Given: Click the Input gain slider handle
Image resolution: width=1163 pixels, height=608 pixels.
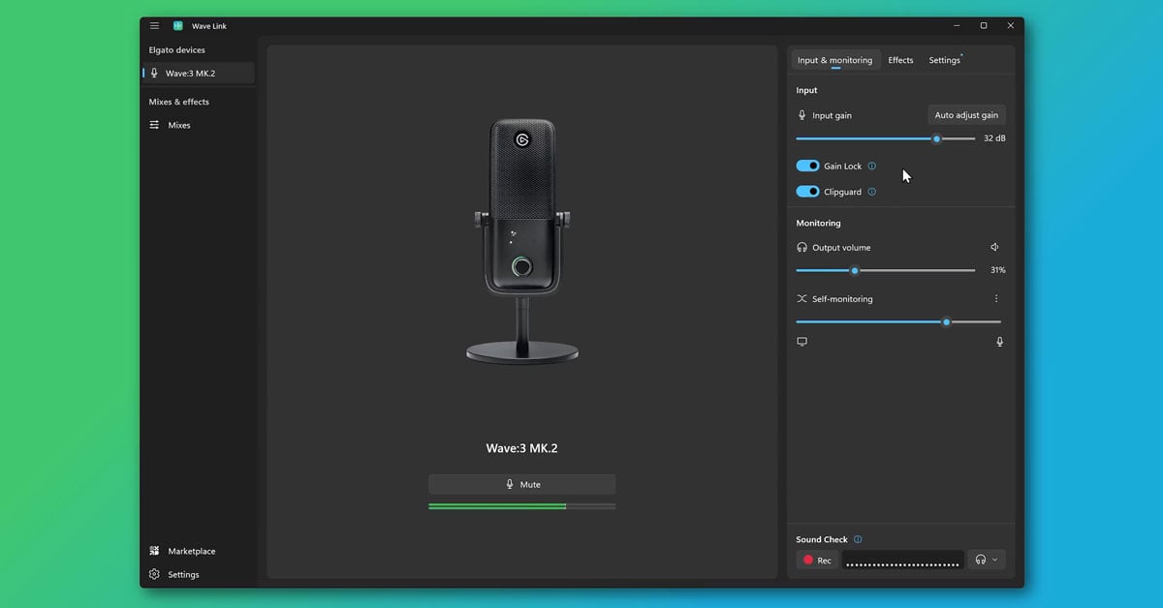Looking at the screenshot, I should click(936, 138).
